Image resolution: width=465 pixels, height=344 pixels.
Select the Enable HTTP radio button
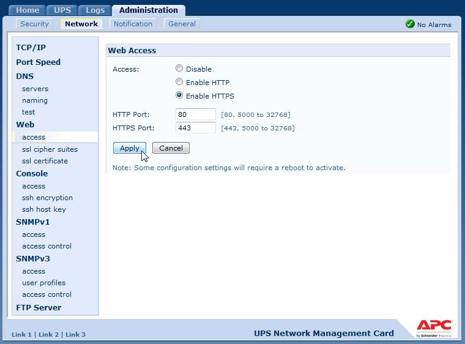179,82
